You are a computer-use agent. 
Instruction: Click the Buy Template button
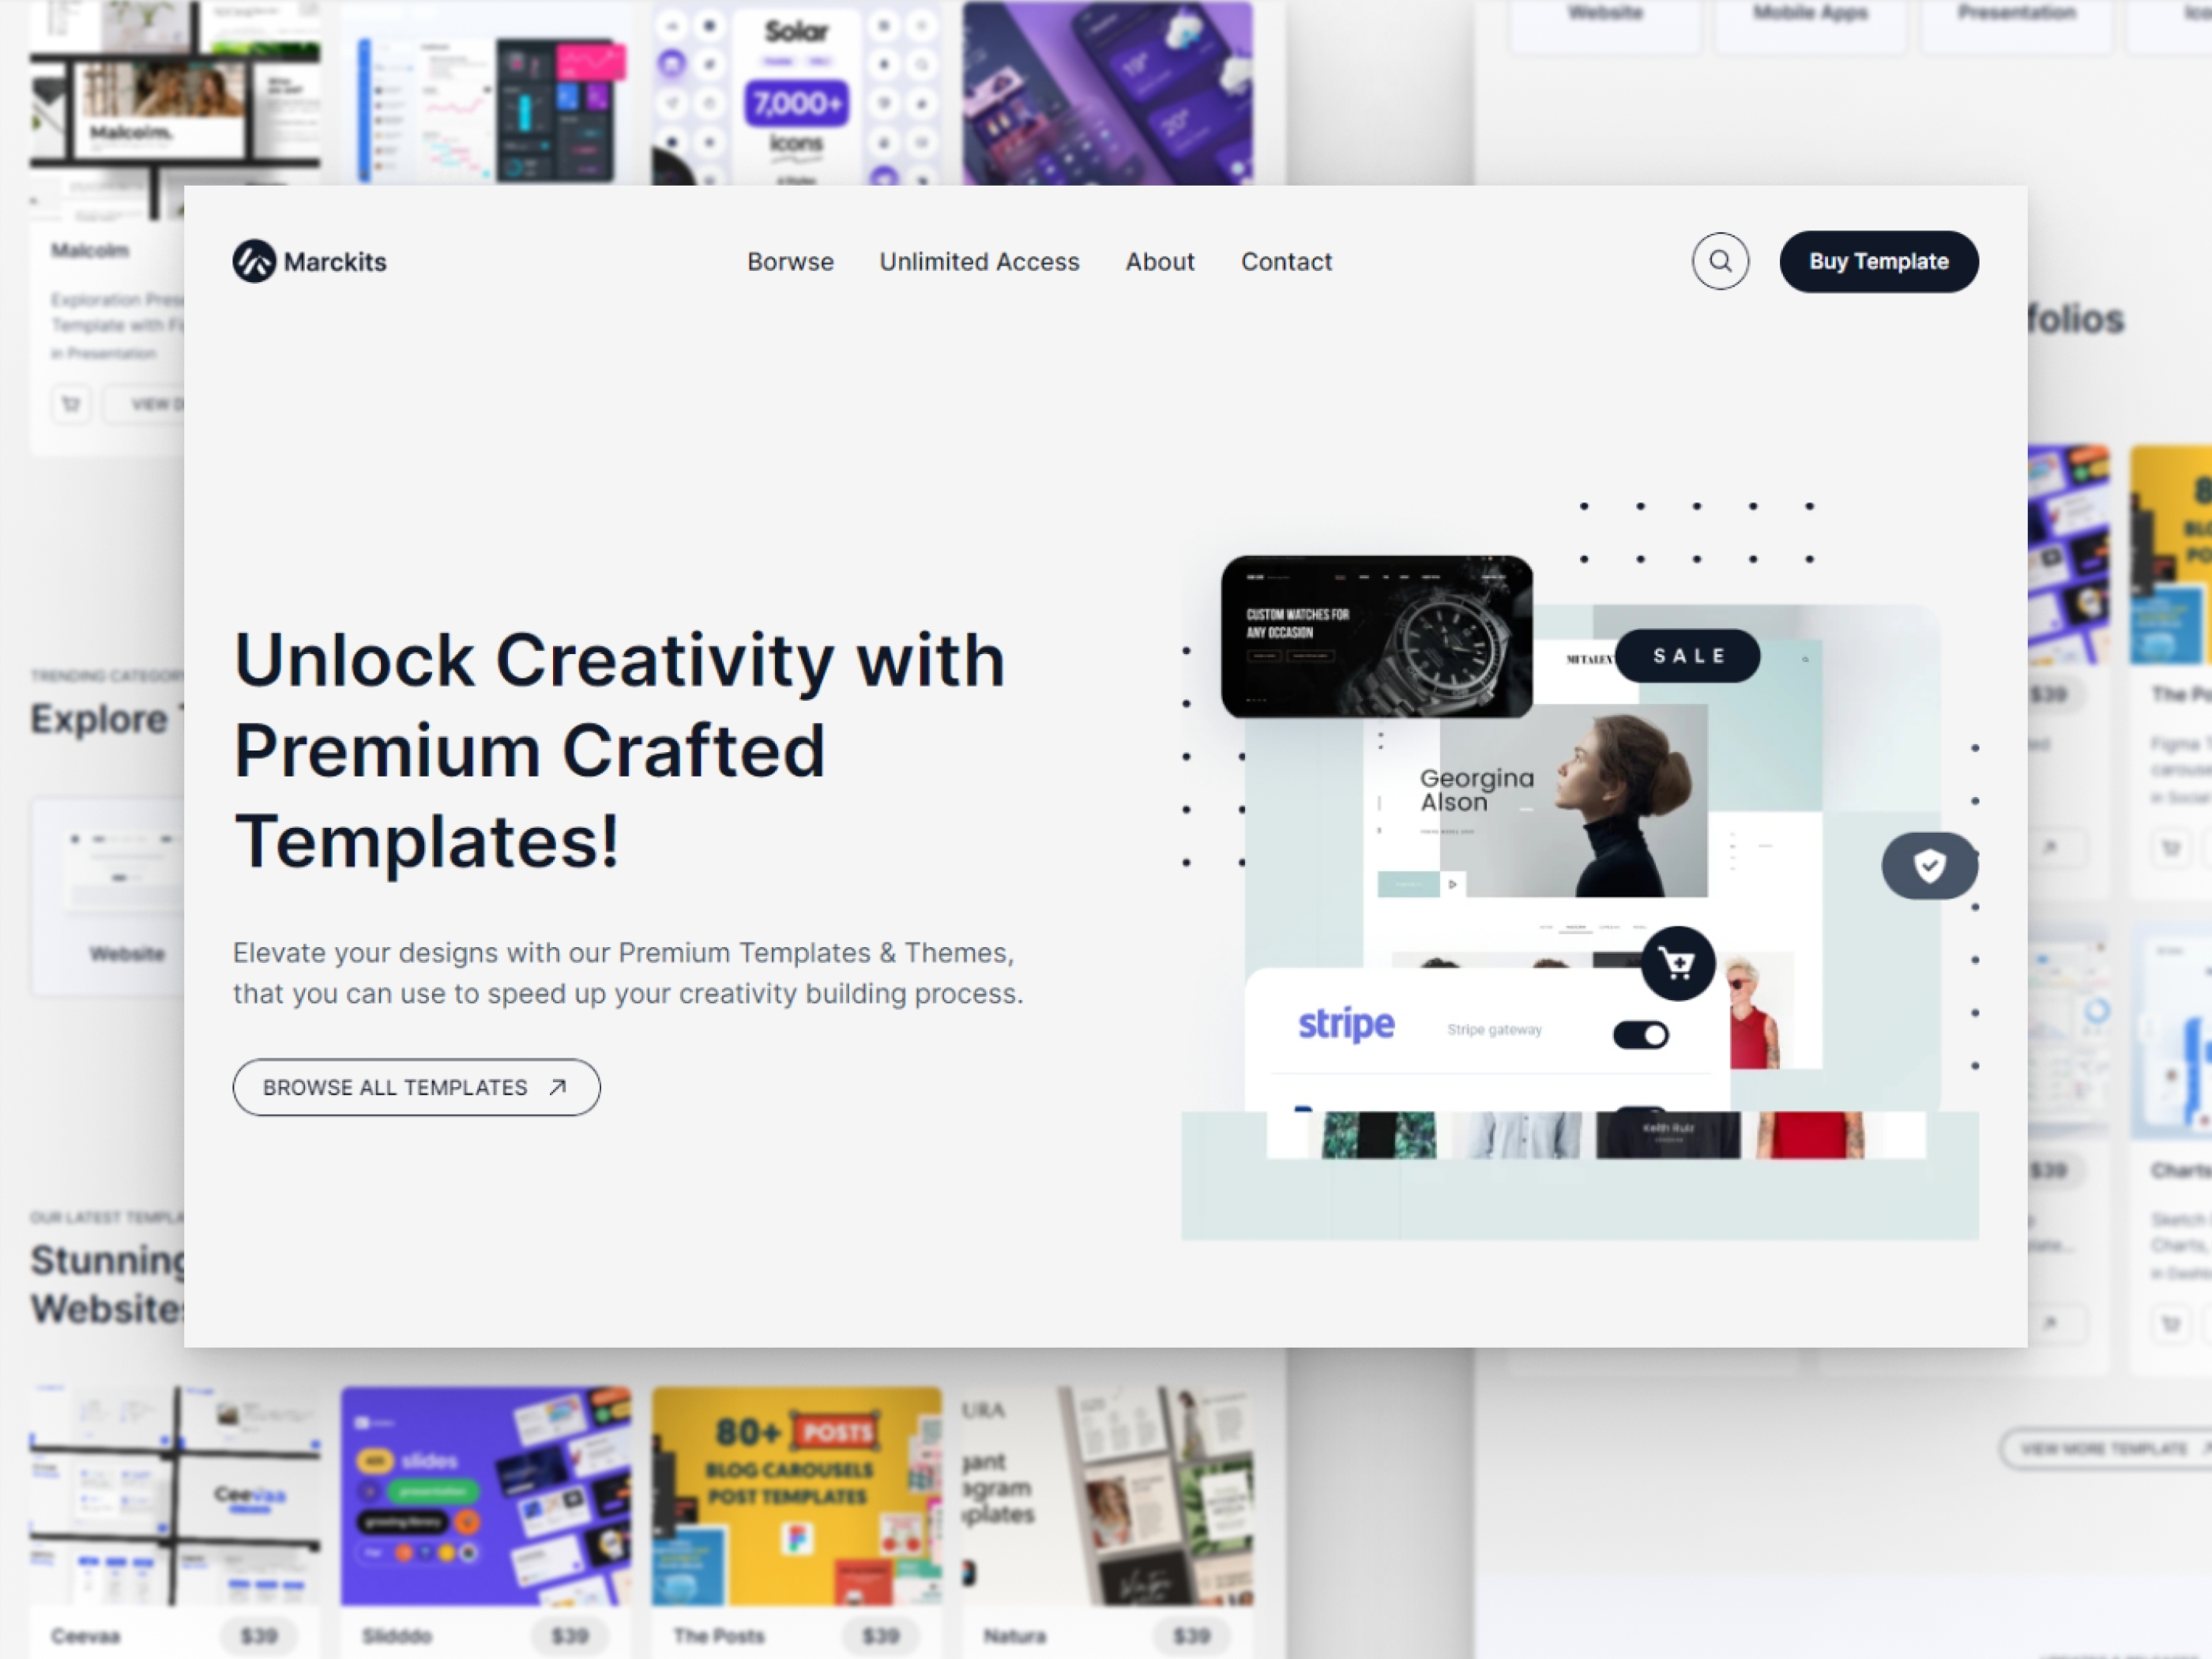pos(1878,261)
